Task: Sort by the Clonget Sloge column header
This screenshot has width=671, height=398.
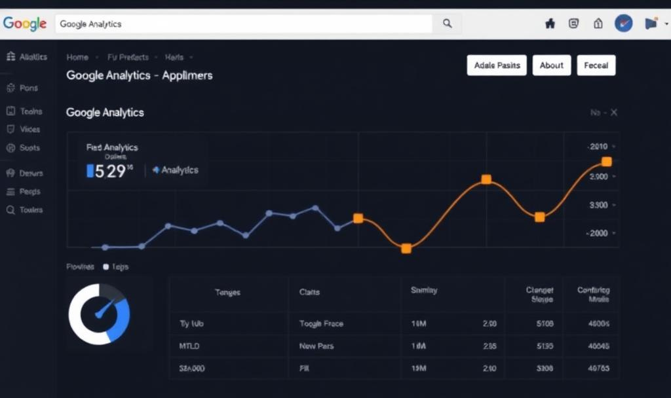Action: tap(540, 295)
